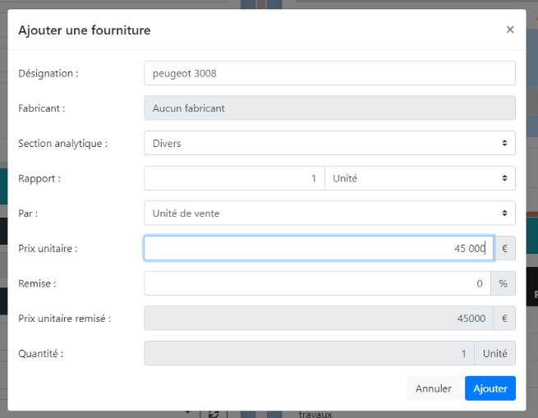This screenshot has width=538, height=418.
Task: Open the Rapport Unité dropdown
Action: (420, 178)
